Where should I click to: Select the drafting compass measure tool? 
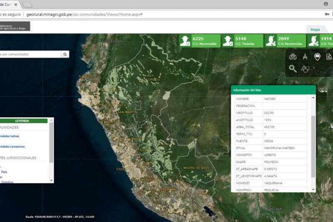coord(305,57)
